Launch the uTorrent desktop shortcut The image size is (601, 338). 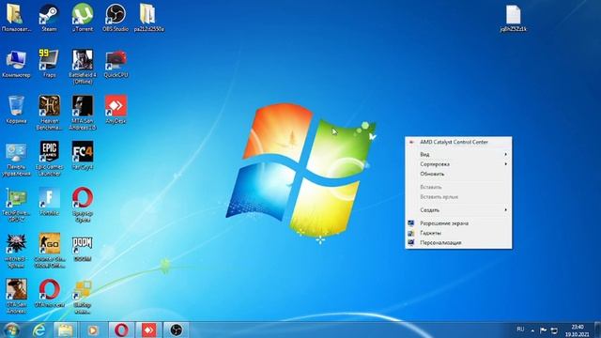tap(83, 18)
